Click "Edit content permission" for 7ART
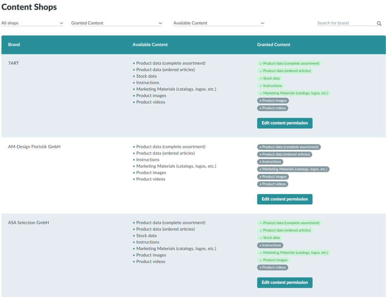Image resolution: width=386 pixels, height=297 pixels. 285,123
